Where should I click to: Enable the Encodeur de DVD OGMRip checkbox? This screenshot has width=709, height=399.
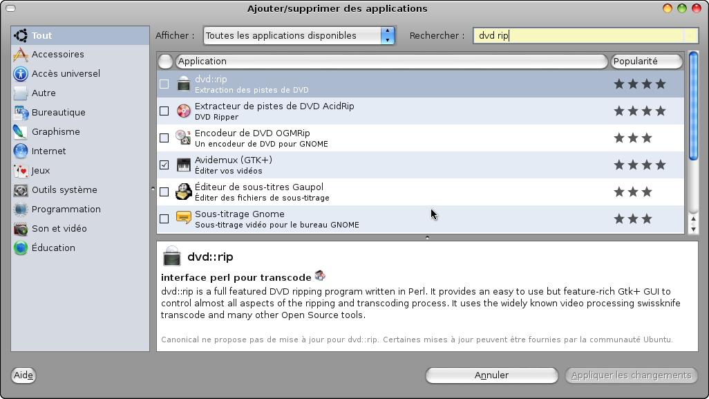164,138
